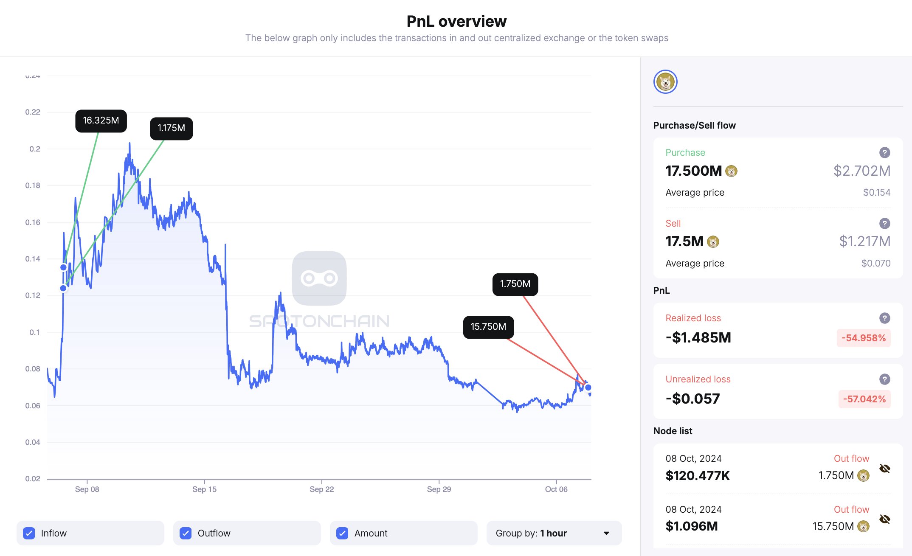Click the Spot On Chain watermark logo
Image resolution: width=912 pixels, height=556 pixels.
pos(319,278)
